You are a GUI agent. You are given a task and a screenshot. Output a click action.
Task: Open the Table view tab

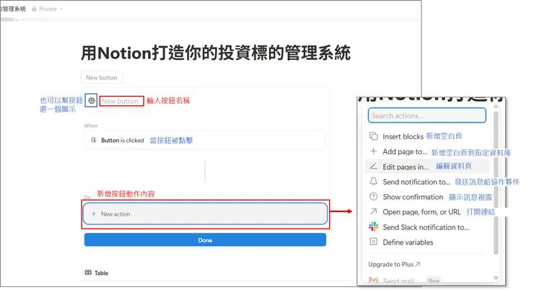97,273
